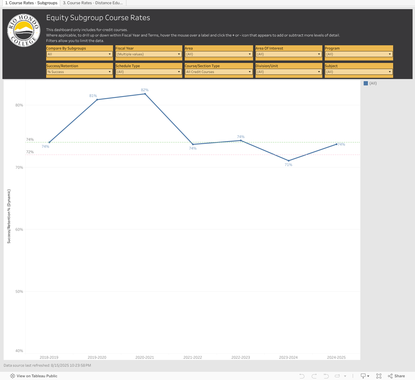The width and height of the screenshot is (415, 380).
Task: Click the blue (All) legend swatch
Action: click(x=366, y=83)
